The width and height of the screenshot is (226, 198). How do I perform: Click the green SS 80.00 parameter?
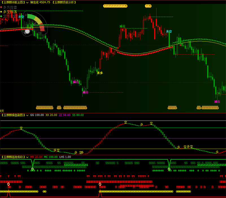coord(78,115)
